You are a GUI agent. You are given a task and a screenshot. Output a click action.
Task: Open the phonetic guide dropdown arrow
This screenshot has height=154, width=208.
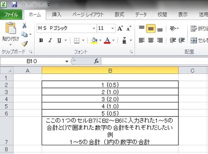tap(131, 40)
